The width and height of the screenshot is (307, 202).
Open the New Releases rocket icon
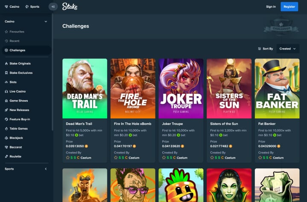[6, 110]
